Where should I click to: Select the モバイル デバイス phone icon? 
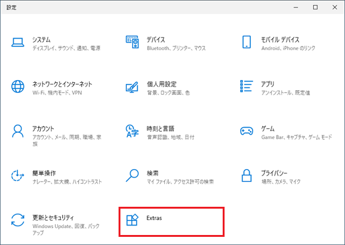pos(247,42)
